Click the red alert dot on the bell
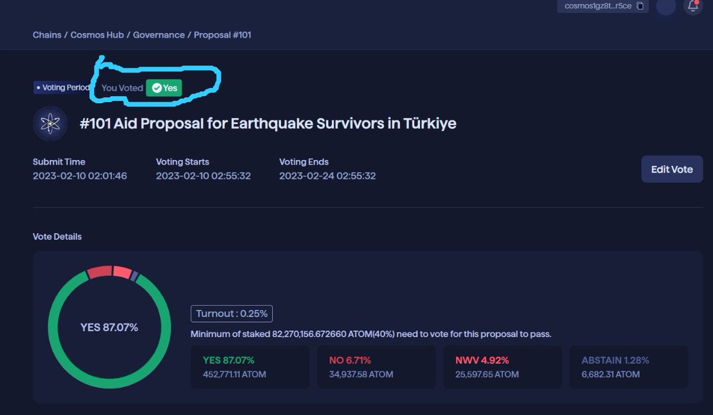Viewport: 713px width, 415px height. click(x=696, y=3)
